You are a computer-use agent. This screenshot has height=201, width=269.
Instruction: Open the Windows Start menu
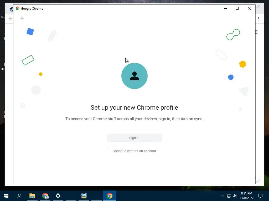tap(6, 196)
